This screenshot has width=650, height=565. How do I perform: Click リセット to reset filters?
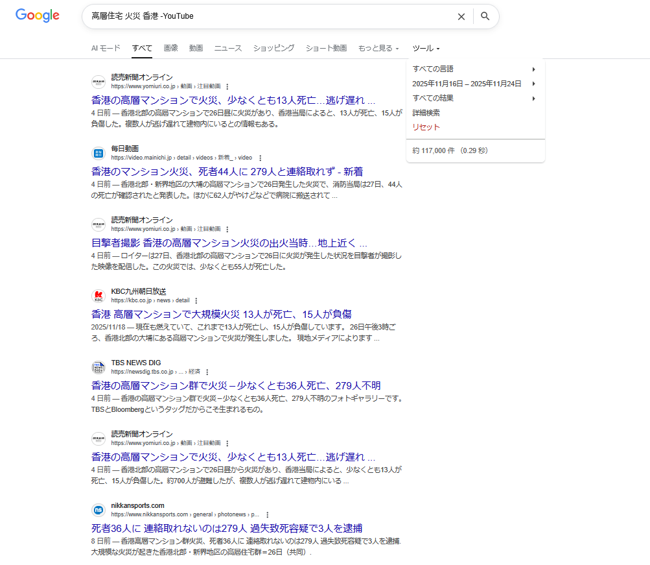coord(426,127)
